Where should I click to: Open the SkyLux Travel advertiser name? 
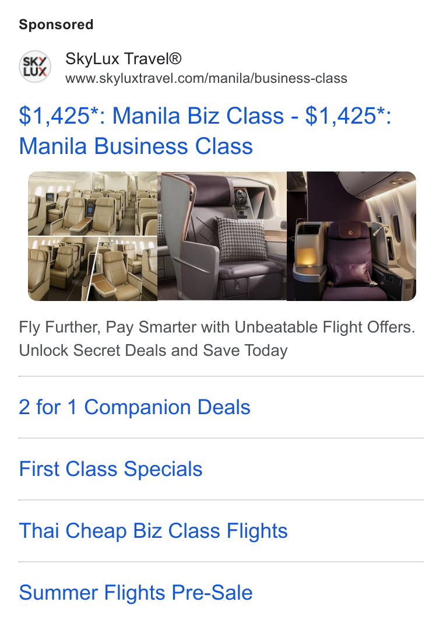coord(124,59)
